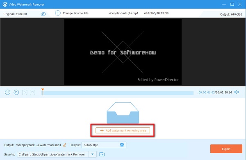Viewport: 246px width, 160px height.
Task: Expand the Save to path dropdown arrow
Action: (x=93, y=154)
